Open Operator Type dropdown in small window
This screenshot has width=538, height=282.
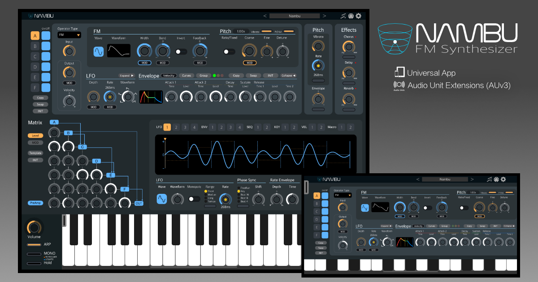coord(343,195)
